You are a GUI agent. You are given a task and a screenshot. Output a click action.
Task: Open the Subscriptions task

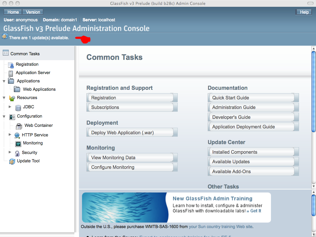tap(132, 107)
